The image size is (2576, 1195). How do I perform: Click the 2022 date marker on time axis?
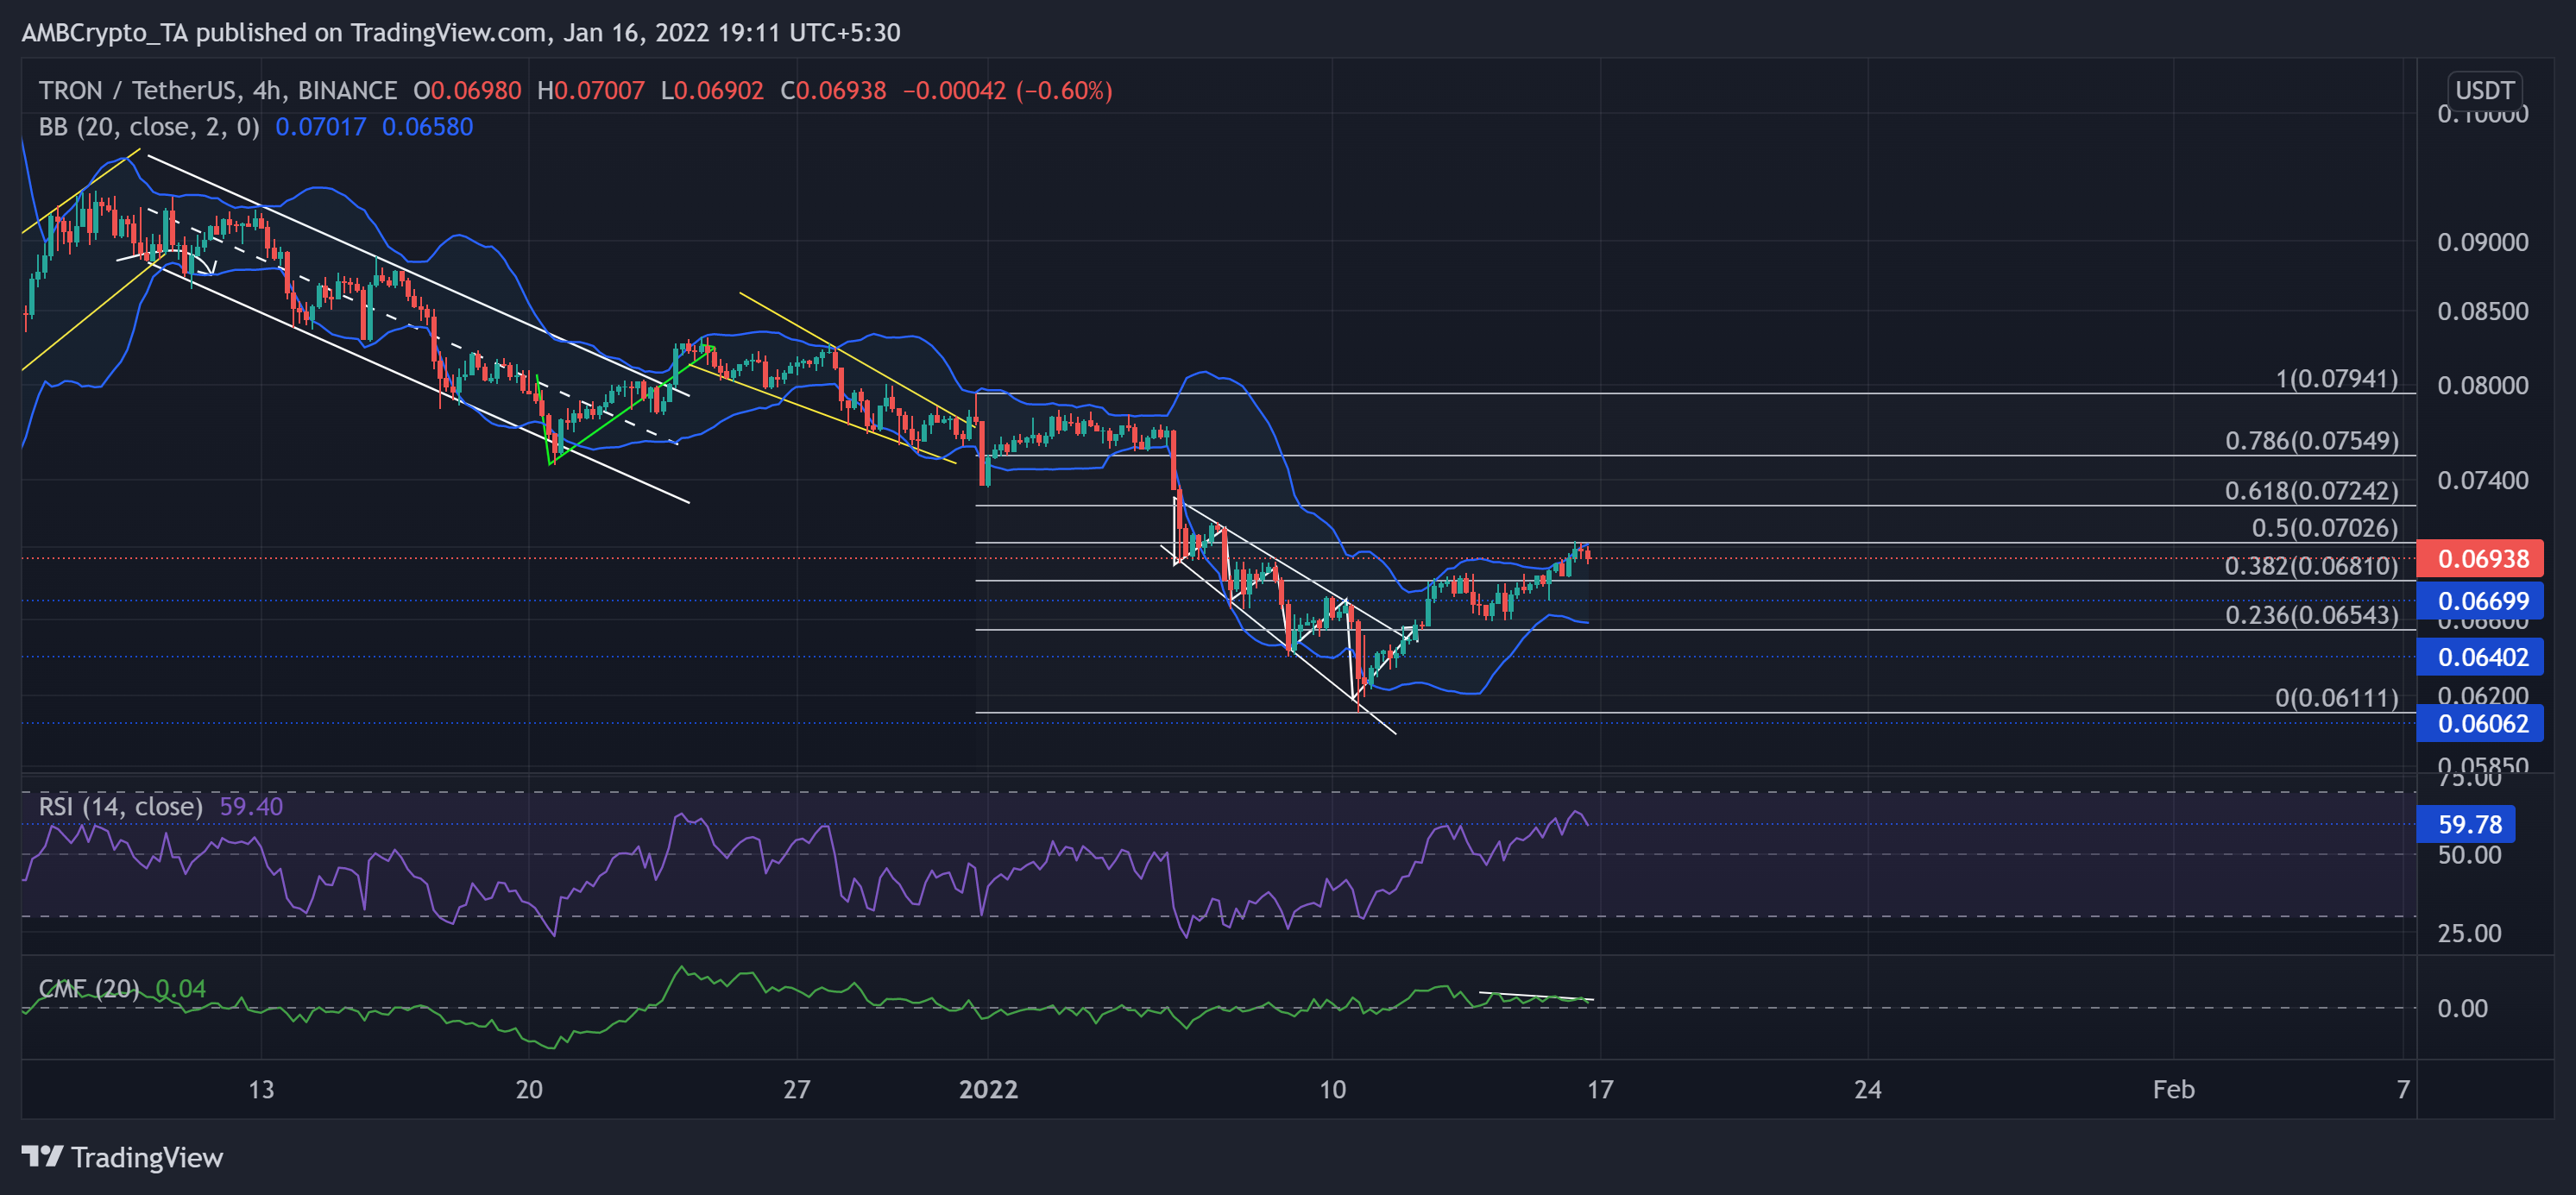coord(988,1089)
